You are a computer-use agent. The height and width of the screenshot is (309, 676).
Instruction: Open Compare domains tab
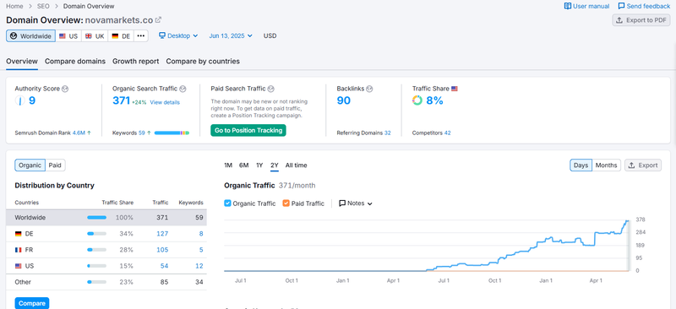[75, 61]
